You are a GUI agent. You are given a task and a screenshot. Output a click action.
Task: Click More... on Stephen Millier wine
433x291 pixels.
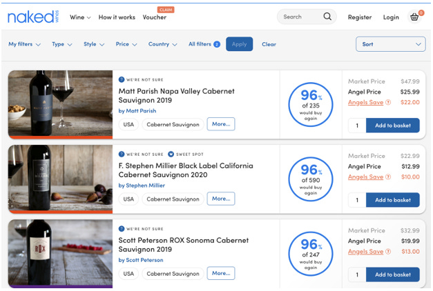pos(221,199)
